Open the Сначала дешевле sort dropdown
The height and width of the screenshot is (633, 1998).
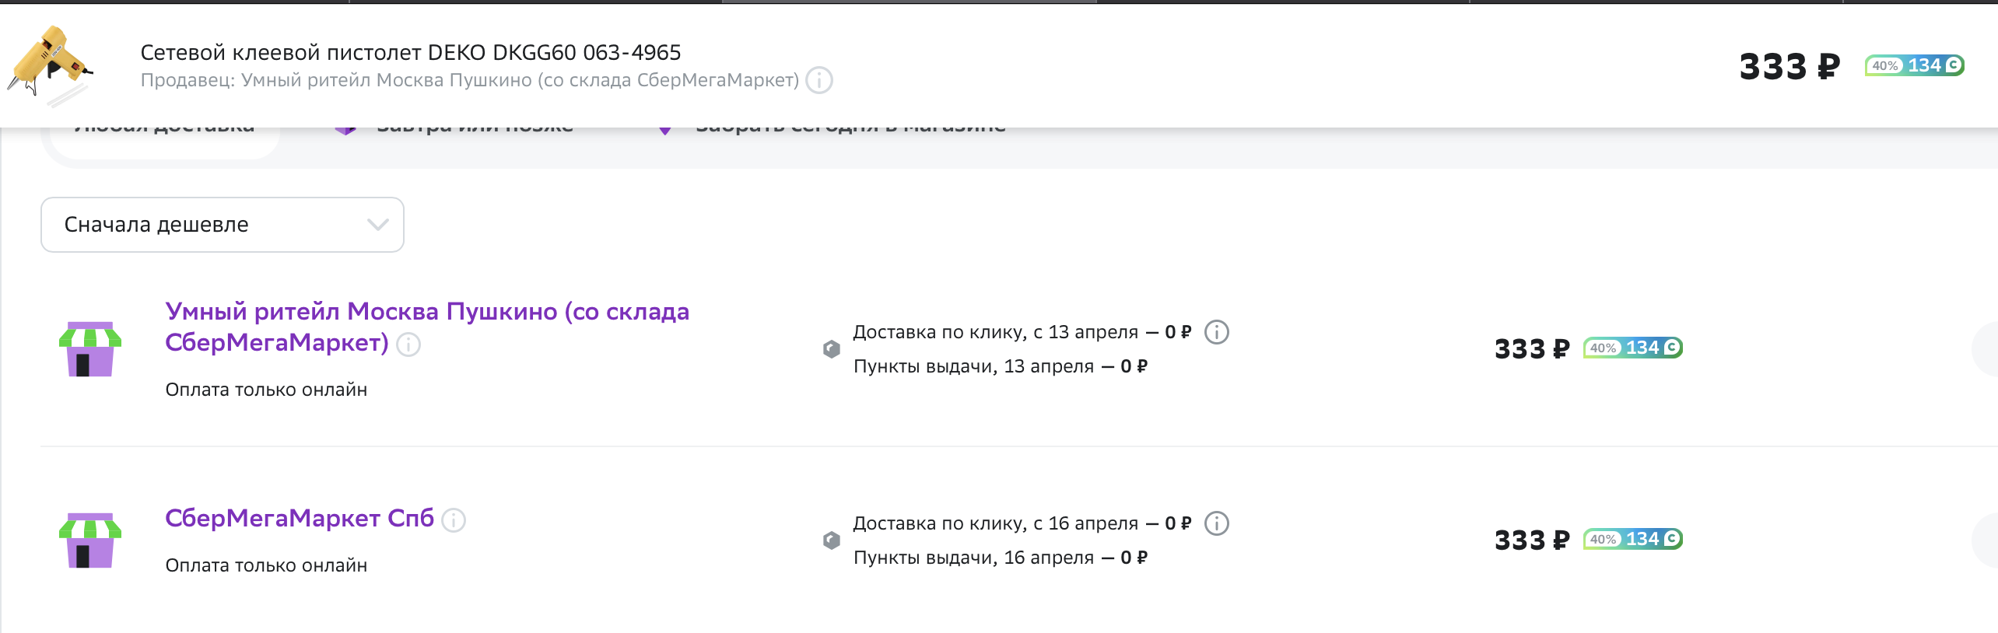223,225
